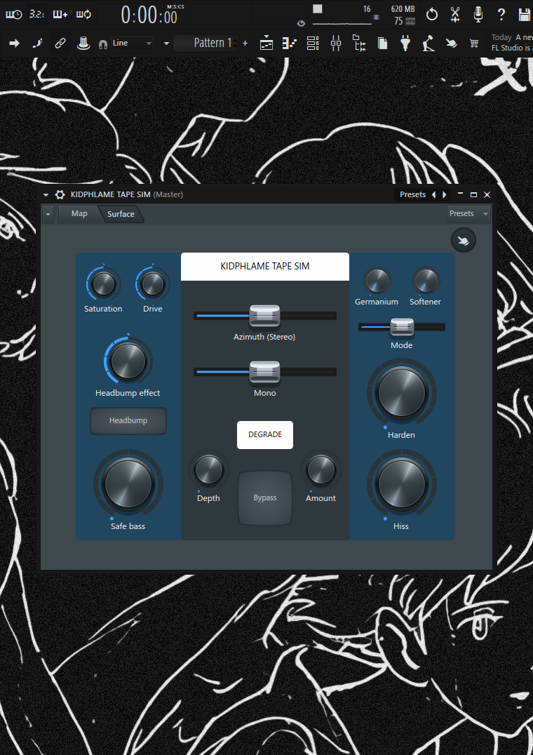Open dropdown left of Map tab
Screen dimensions: 533x755
pos(48,214)
